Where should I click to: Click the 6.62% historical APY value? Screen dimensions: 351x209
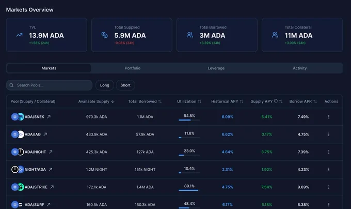click(227, 135)
